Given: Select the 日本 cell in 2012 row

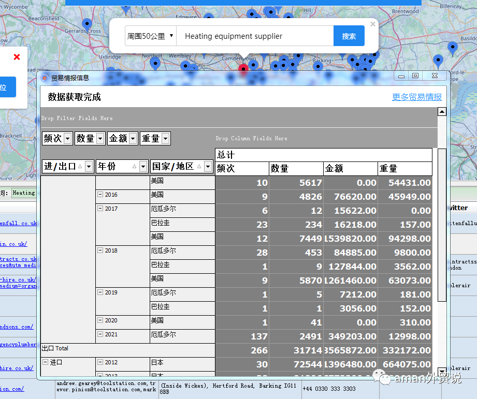Looking at the screenshot, I should [182, 364].
